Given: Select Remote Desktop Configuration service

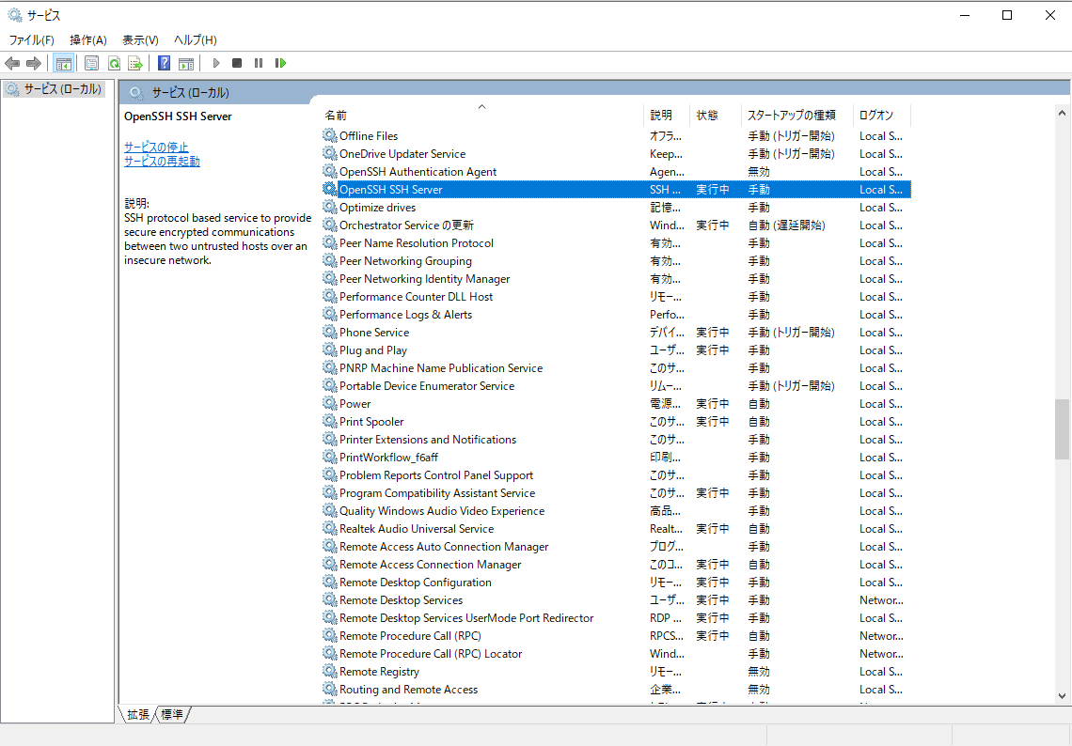Looking at the screenshot, I should pos(616,582).
